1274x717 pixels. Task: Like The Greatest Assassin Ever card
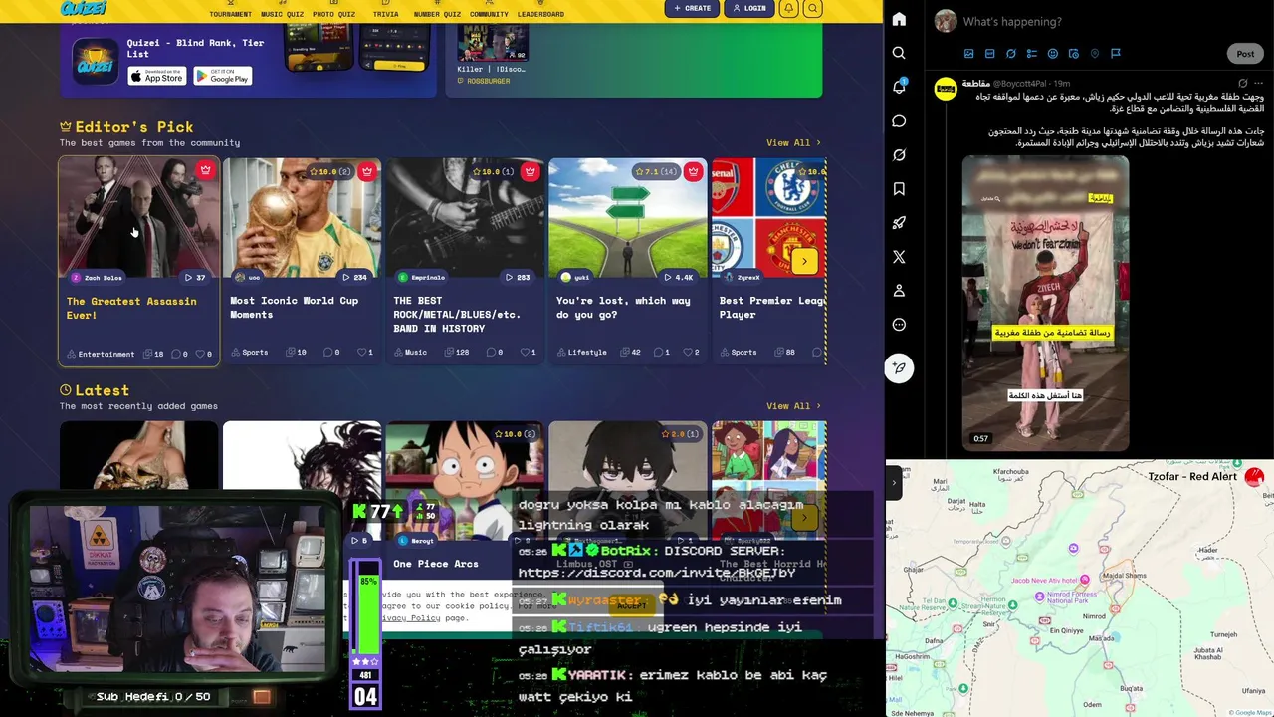(203, 354)
